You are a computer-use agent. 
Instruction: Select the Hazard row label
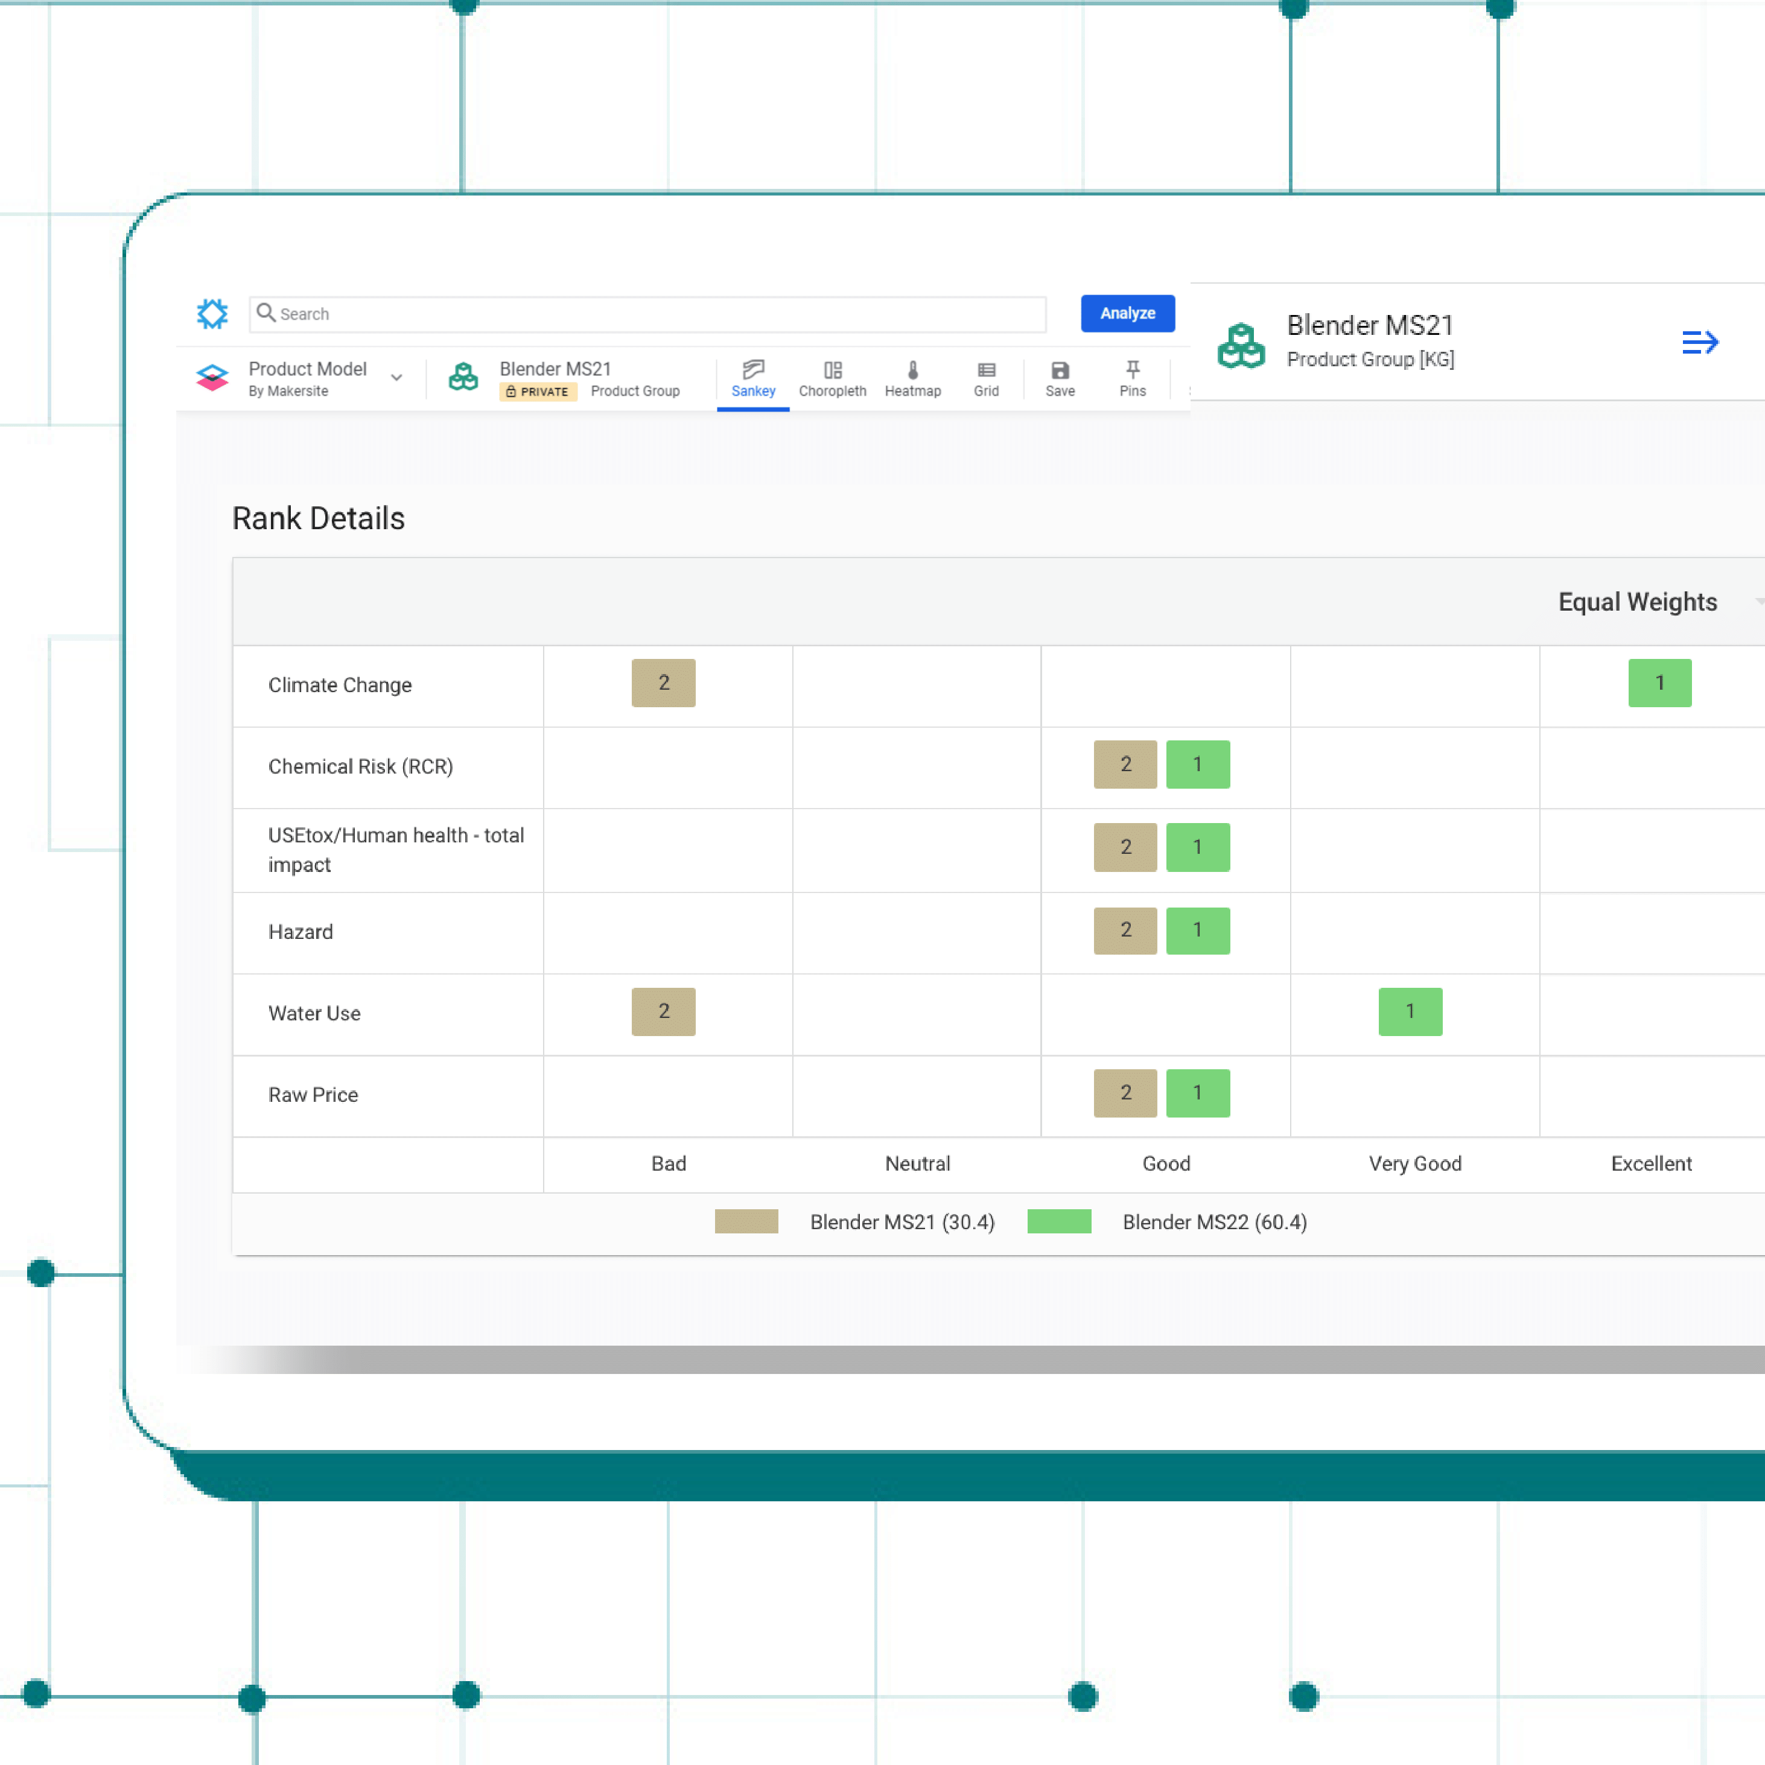click(x=301, y=932)
